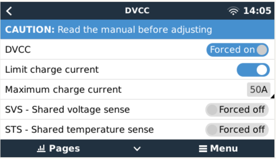The image size is (276, 159).
Task: Select the Maximum charge current row
Action: click(137, 89)
